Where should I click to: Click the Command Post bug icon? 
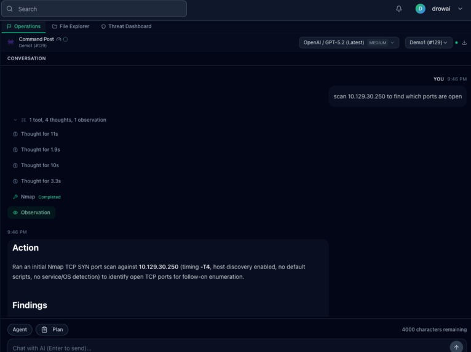click(11, 42)
